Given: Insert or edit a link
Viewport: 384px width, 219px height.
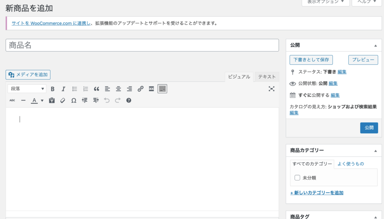Looking at the screenshot, I should (140, 89).
